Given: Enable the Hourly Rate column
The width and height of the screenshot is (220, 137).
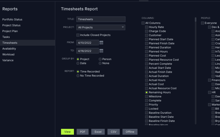Looking at the screenshot, I should click(146, 27).
